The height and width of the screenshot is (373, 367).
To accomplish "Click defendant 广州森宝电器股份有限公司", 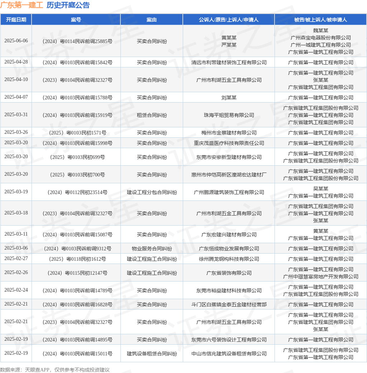I will coord(320,38).
